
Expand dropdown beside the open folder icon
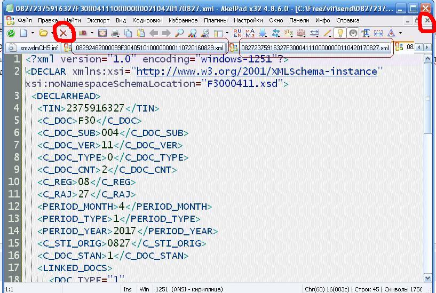(x=51, y=33)
